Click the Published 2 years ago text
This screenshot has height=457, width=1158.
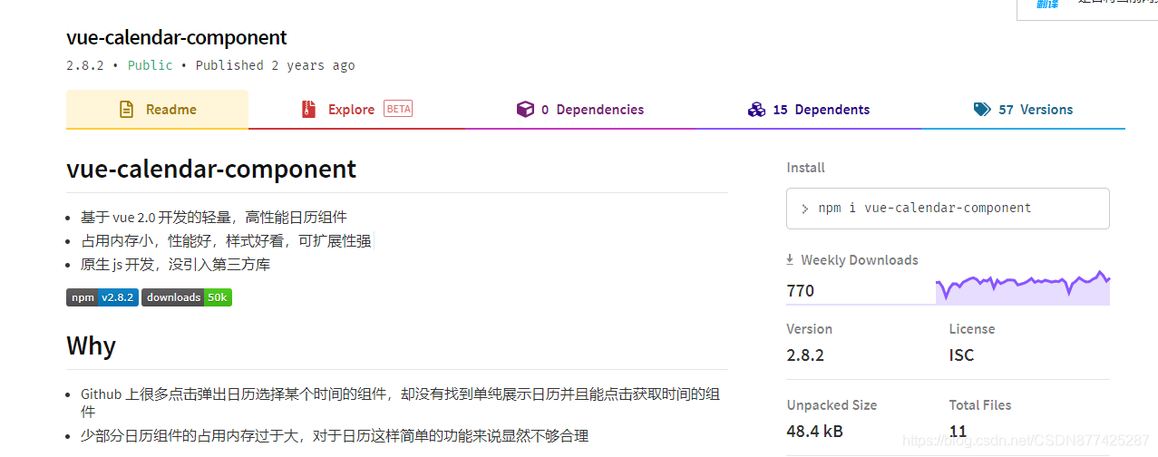coord(276,65)
